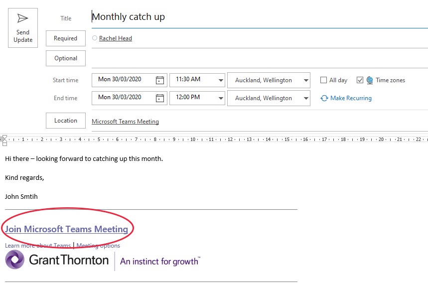Click the line ending in catching up this month
The image size is (428, 290).
click(84, 158)
